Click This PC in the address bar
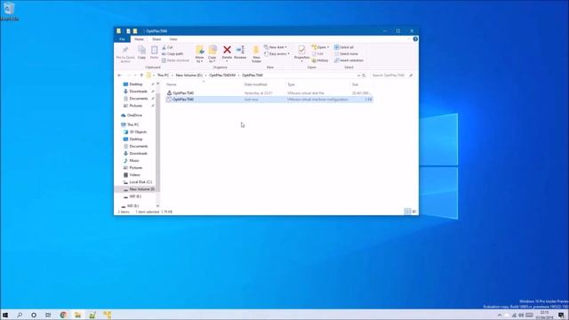 [x=163, y=75]
